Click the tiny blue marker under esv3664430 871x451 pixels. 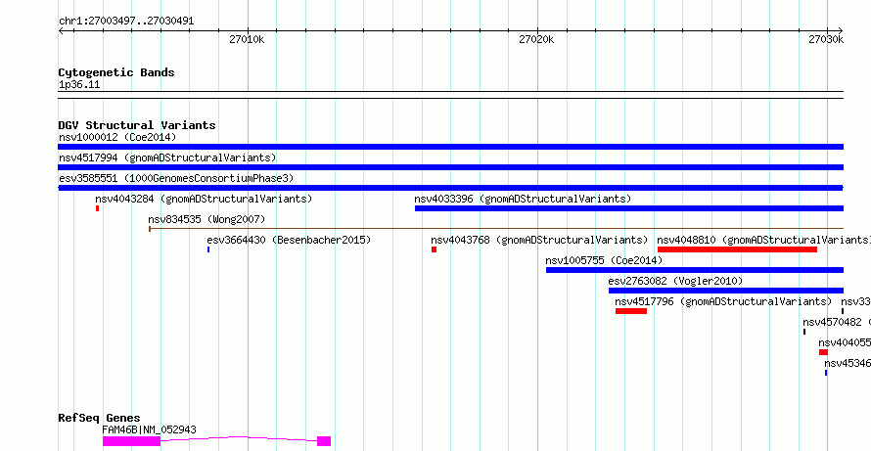208,249
